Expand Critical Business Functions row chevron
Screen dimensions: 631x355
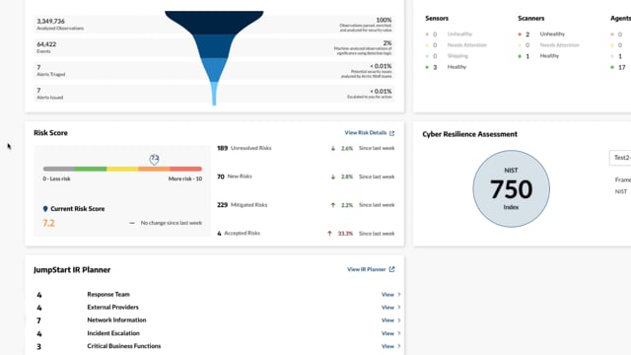(x=398, y=346)
